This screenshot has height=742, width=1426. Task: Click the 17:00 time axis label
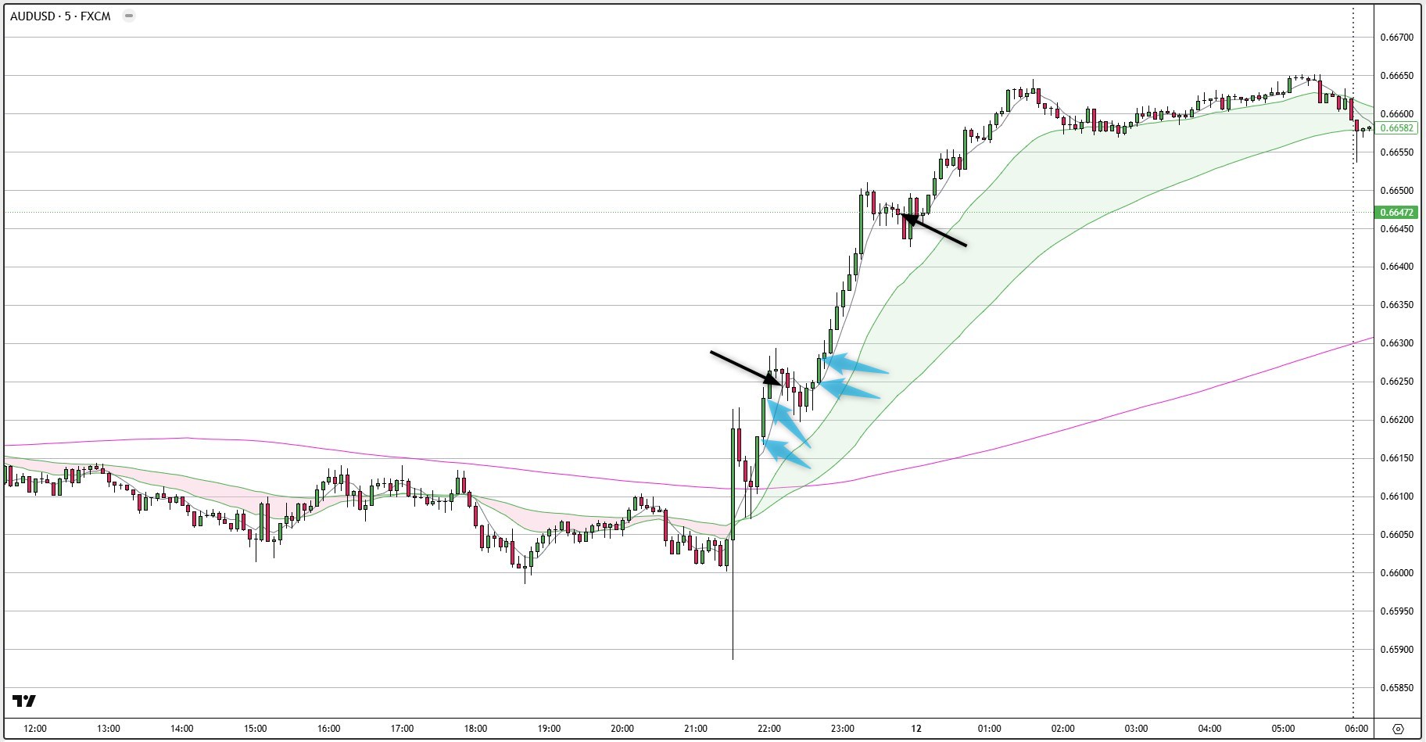pyautogui.click(x=403, y=729)
